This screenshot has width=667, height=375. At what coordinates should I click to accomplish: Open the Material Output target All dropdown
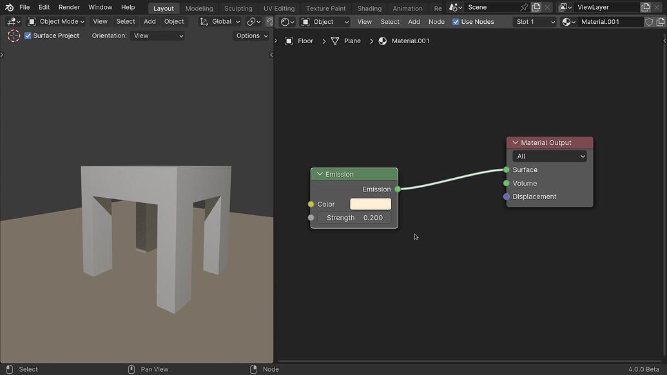click(550, 157)
